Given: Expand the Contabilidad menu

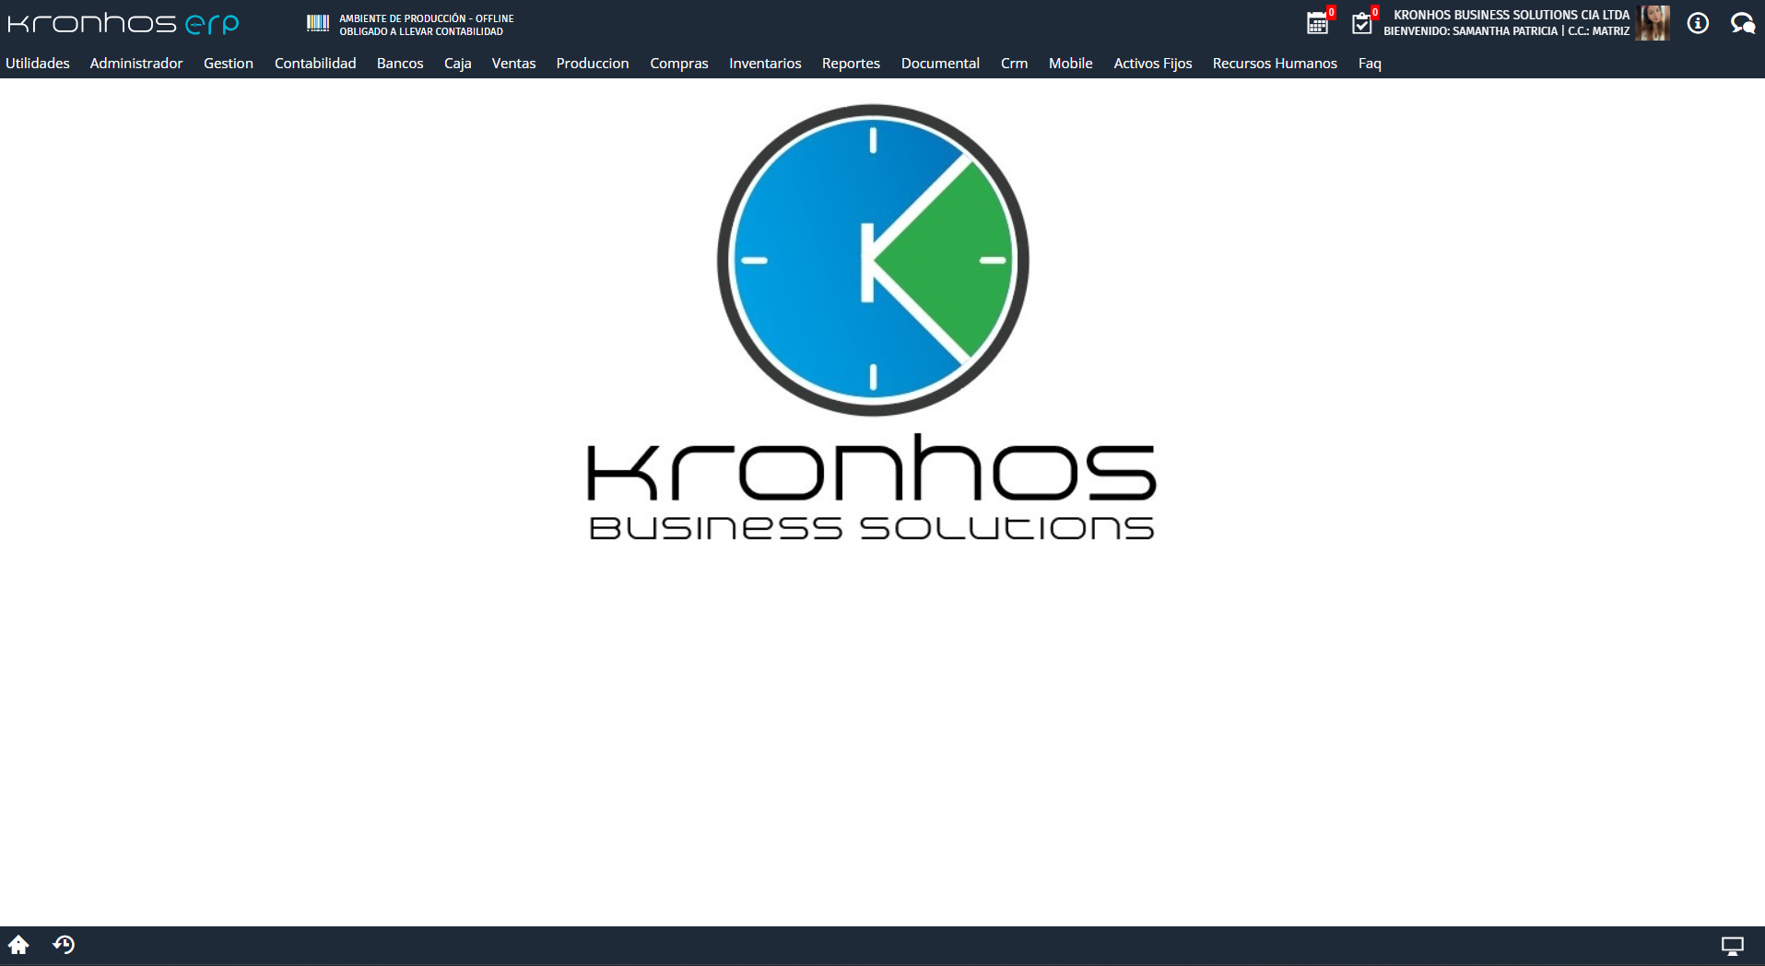Looking at the screenshot, I should (315, 63).
